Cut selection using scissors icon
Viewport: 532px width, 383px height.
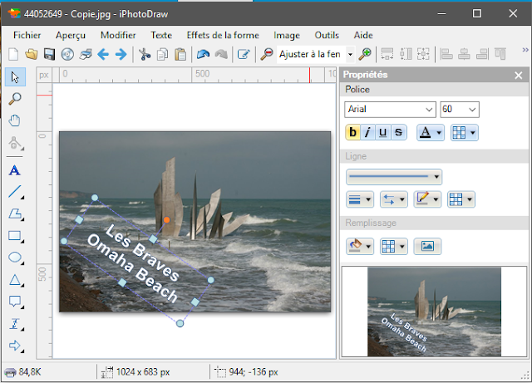point(145,54)
